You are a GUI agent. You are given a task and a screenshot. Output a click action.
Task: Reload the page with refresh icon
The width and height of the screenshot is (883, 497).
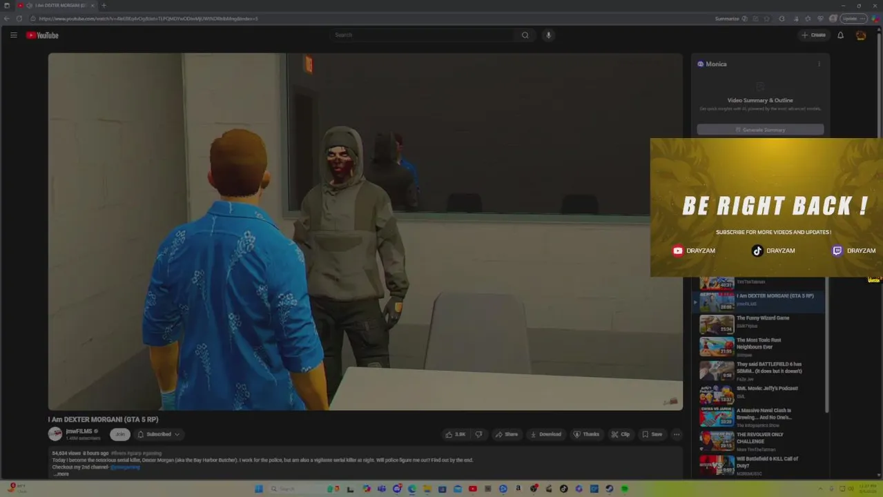pyautogui.click(x=19, y=19)
